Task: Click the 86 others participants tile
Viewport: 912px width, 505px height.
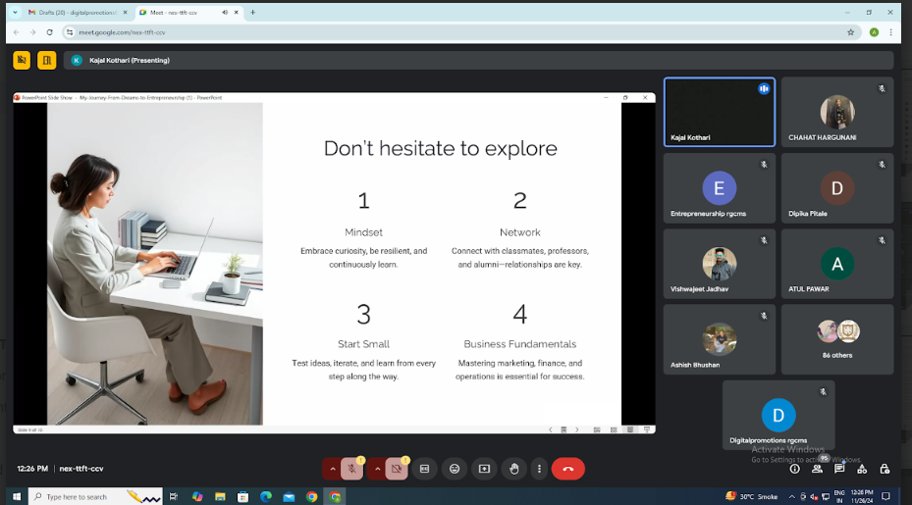Action: tap(837, 338)
